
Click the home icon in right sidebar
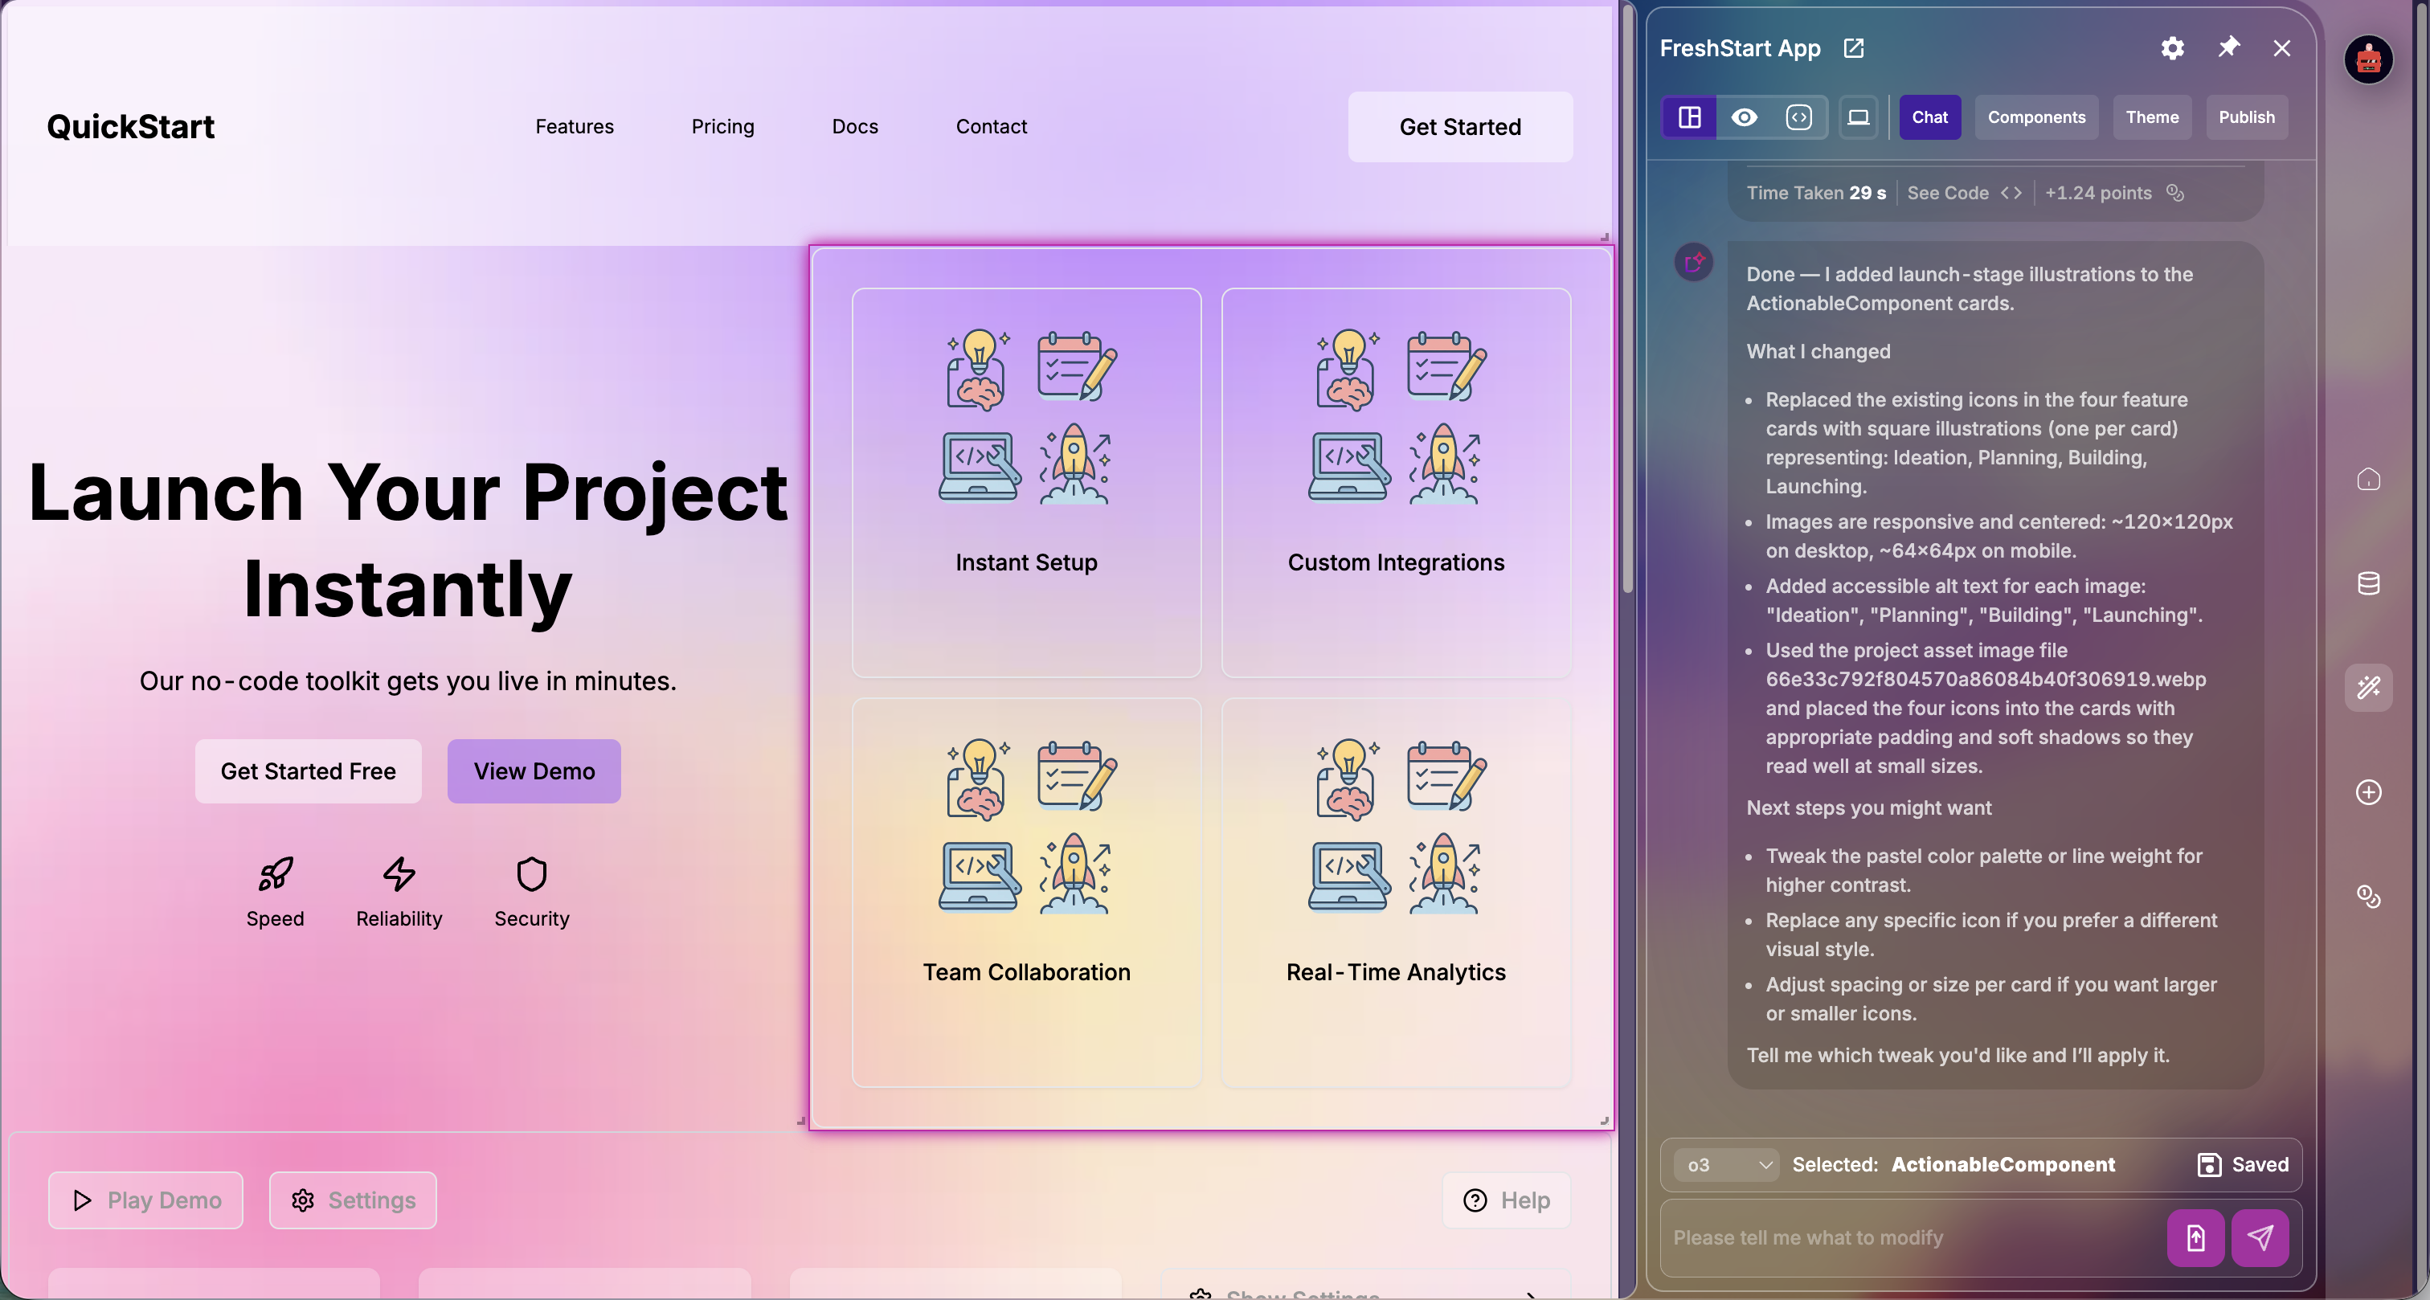2368,479
